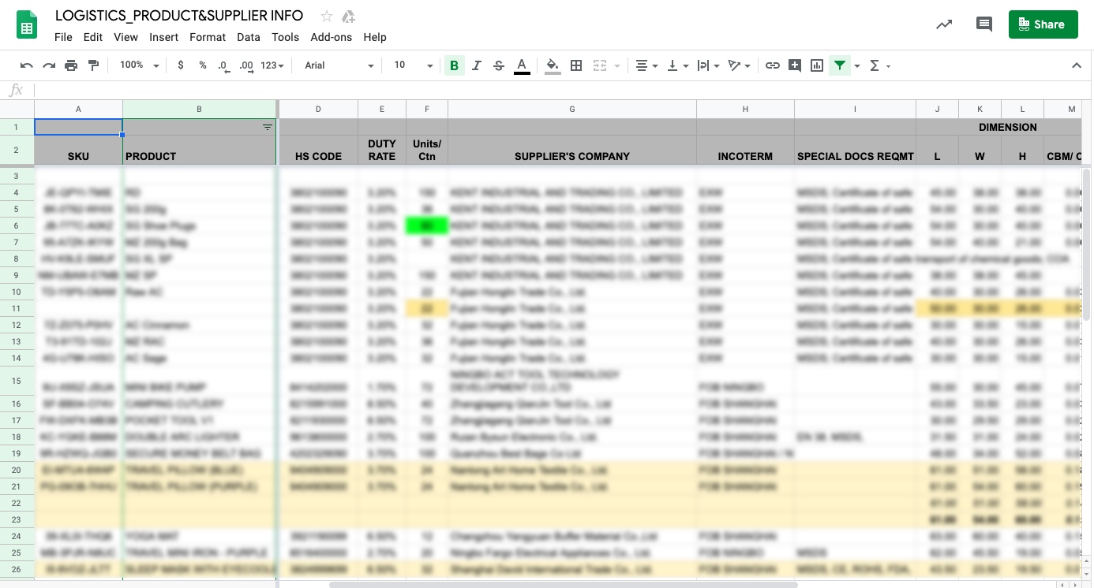Click the merge cells icon

(600, 65)
